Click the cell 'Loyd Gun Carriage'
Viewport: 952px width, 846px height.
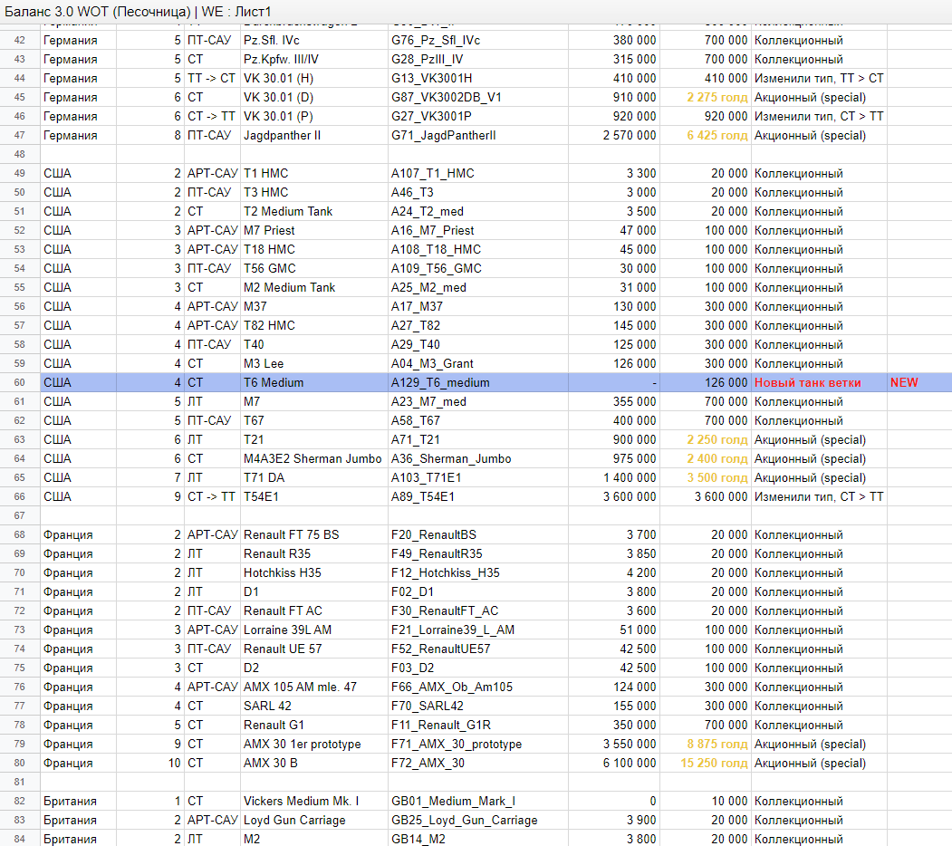[x=314, y=821]
